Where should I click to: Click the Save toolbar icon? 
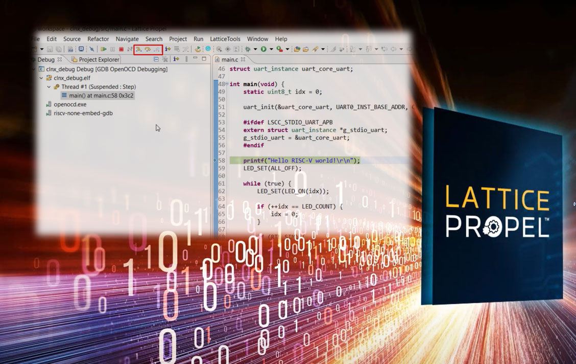(50, 49)
